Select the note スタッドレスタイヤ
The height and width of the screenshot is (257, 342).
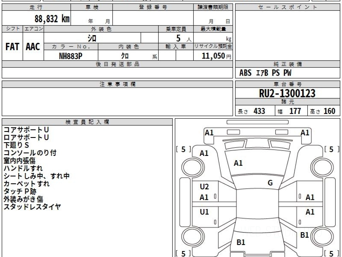32,207
